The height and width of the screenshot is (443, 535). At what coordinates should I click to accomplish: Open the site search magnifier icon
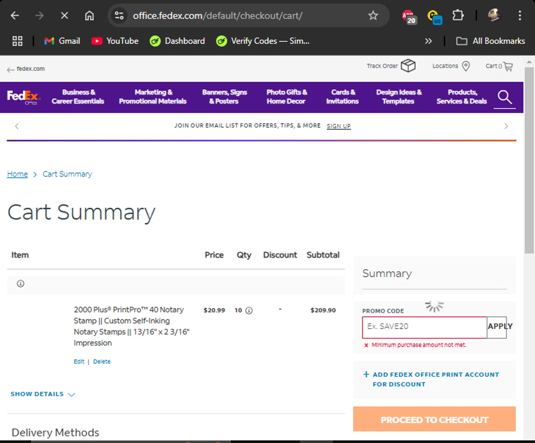point(505,97)
